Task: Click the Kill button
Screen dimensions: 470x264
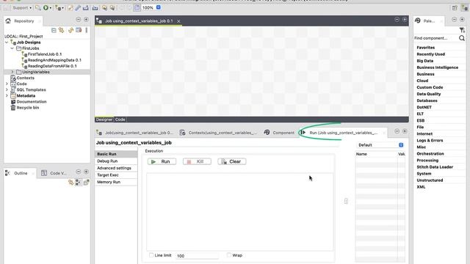Action: (x=197, y=161)
